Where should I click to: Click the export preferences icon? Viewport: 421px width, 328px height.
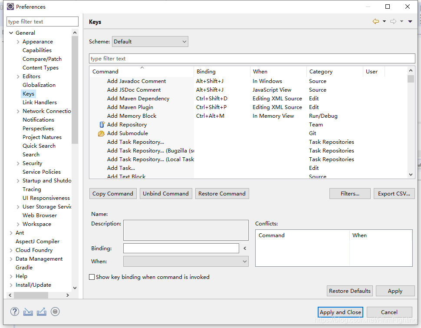(42, 312)
